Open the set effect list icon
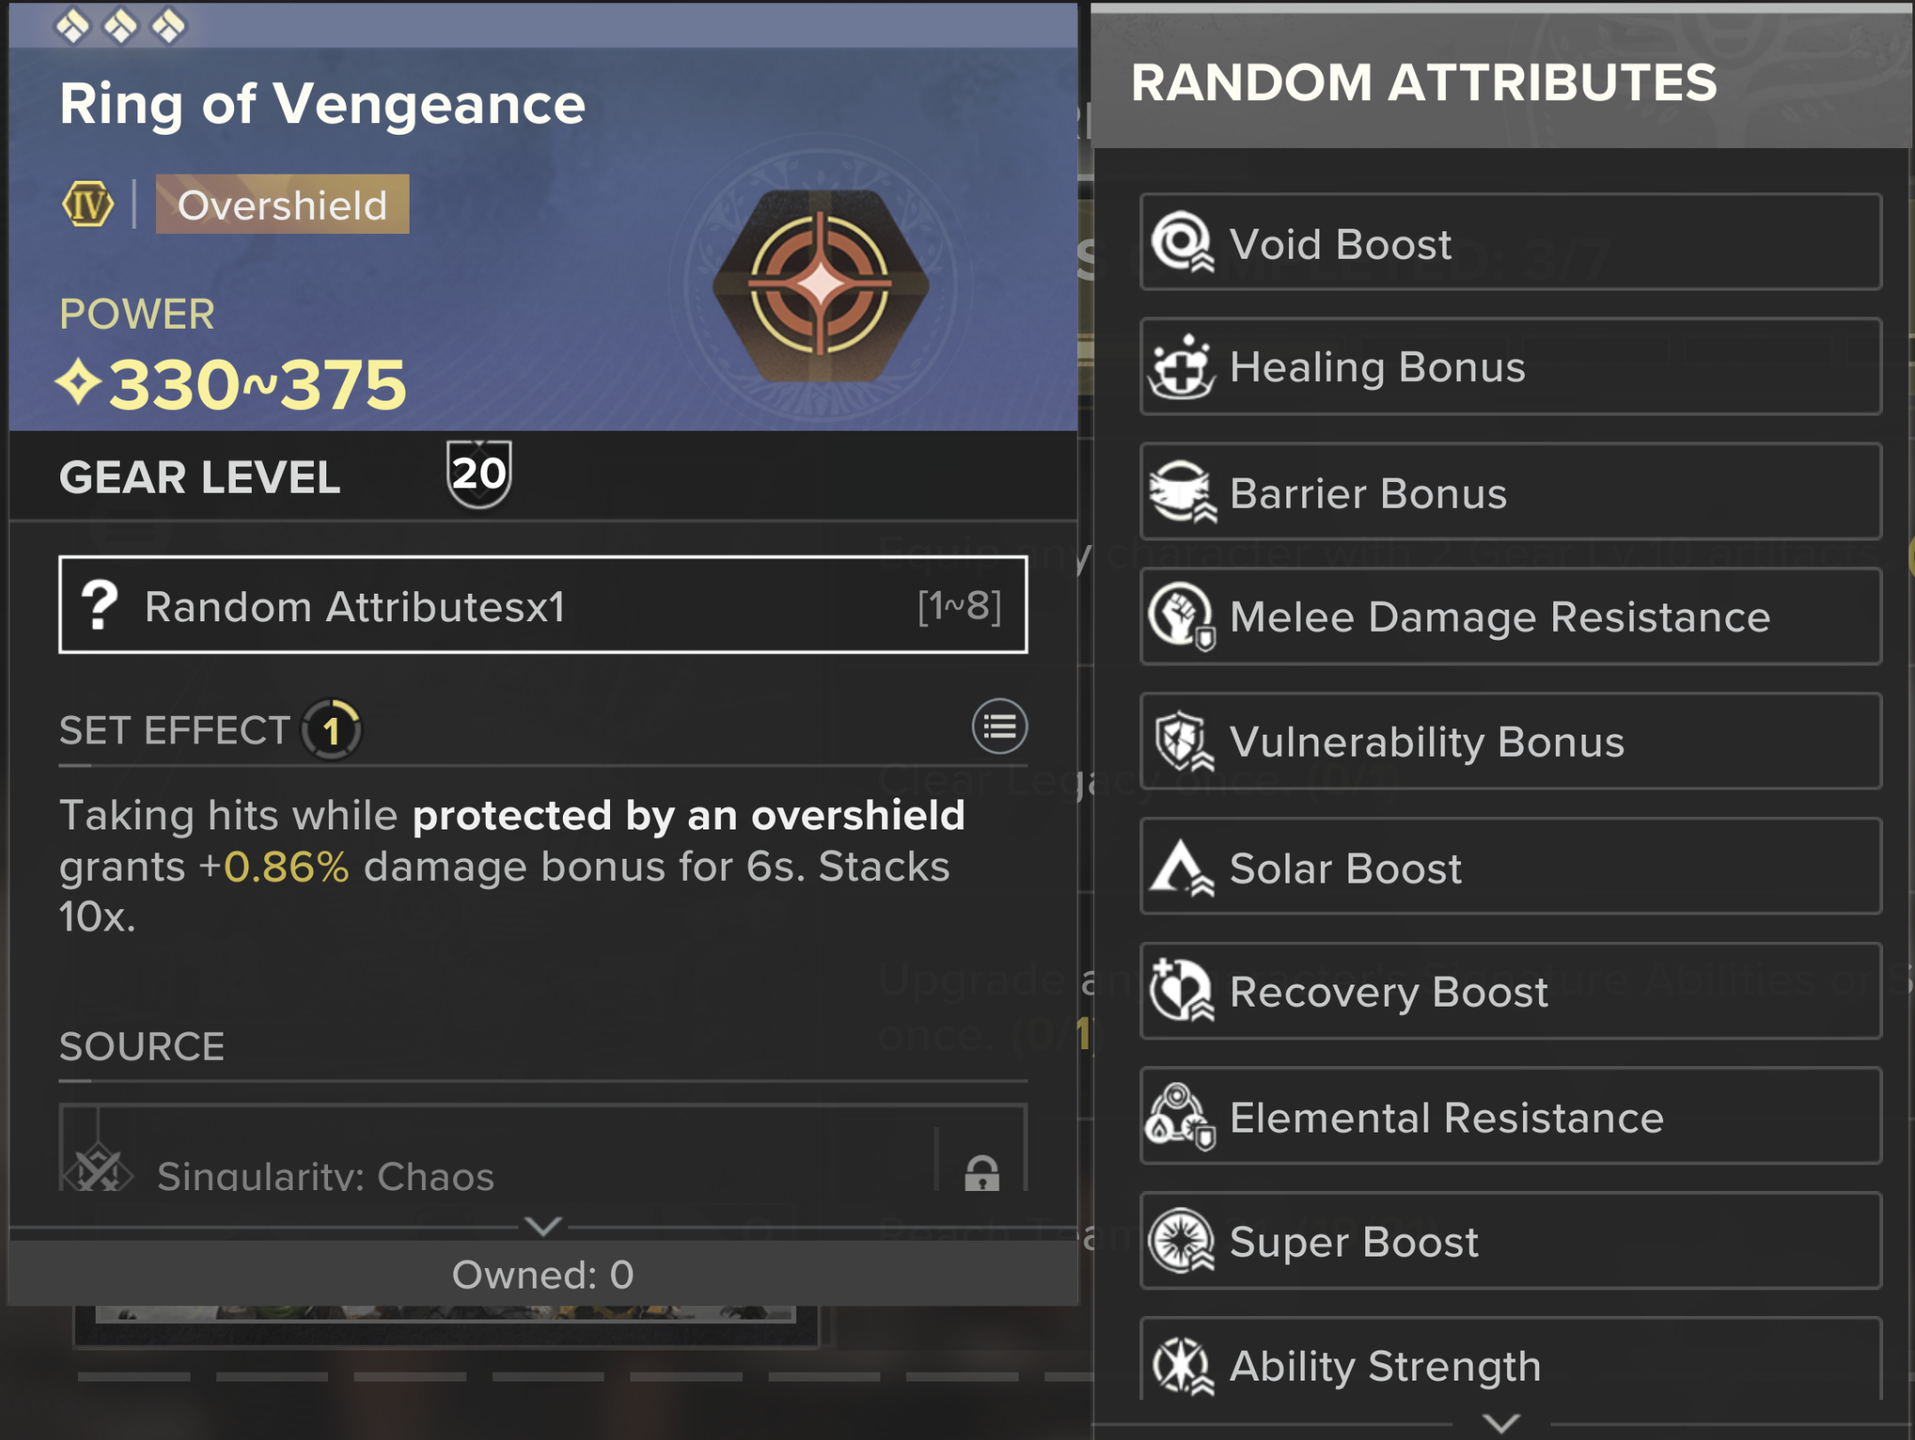The image size is (1915, 1440). pyautogui.click(x=999, y=728)
